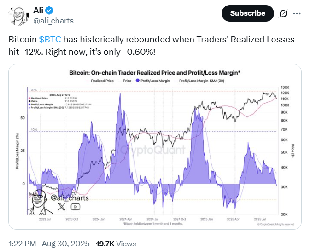
Task: Toggle the Profit/Loss Margin-SMA(30) legend entry
Action: [x=199, y=81]
